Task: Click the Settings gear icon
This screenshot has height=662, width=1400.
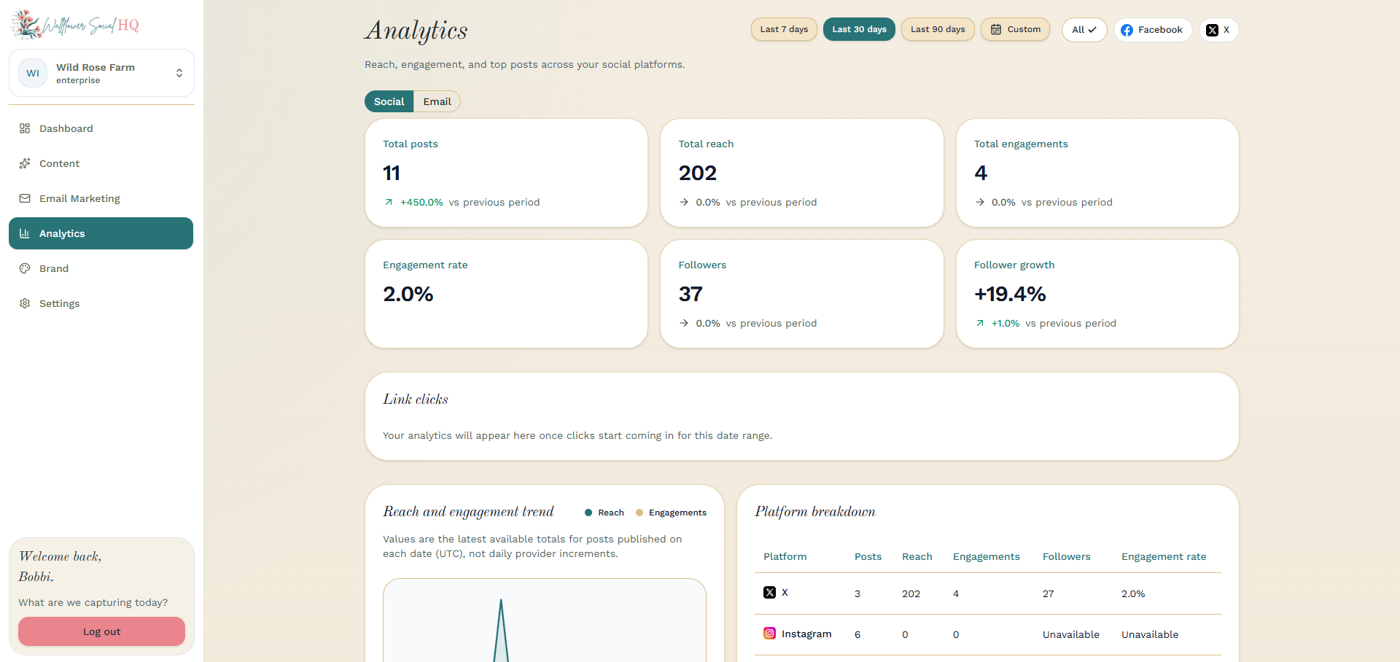Action: (x=25, y=303)
